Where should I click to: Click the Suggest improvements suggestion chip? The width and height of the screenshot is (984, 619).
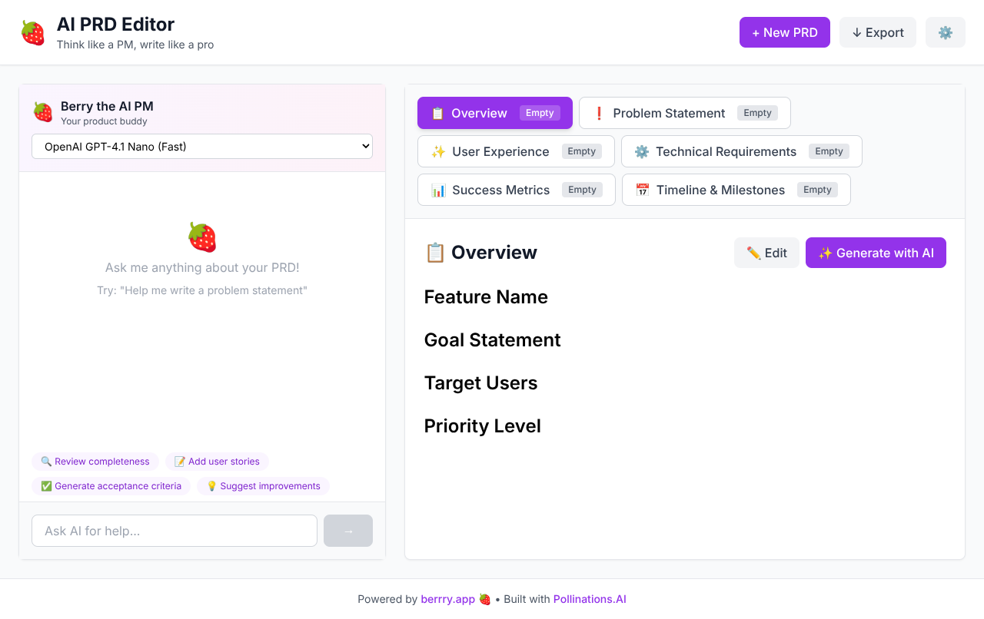tap(262, 485)
